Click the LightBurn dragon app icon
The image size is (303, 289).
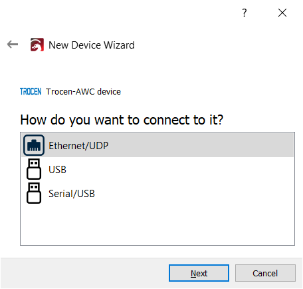(x=37, y=45)
